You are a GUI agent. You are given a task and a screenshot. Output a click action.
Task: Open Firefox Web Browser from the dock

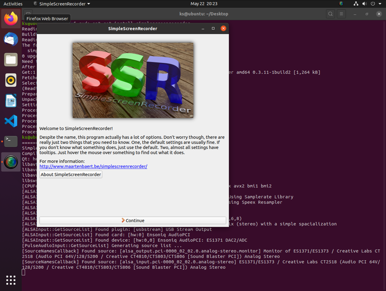coord(11,19)
